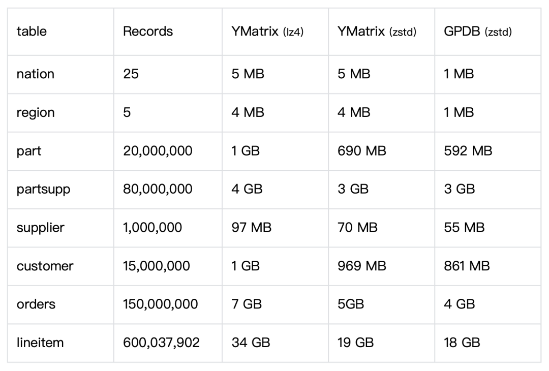This screenshot has height=371, width=549.
Task: Click the "table" column header
Action: pyautogui.click(x=32, y=32)
